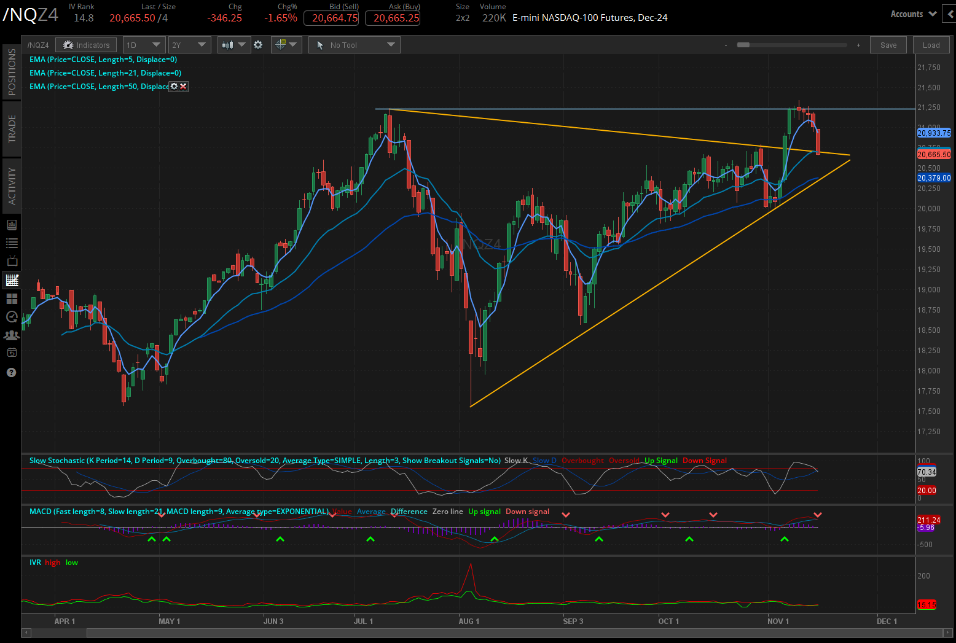Toggle the Down Signal label in MACD
956x643 pixels.
pos(527,511)
